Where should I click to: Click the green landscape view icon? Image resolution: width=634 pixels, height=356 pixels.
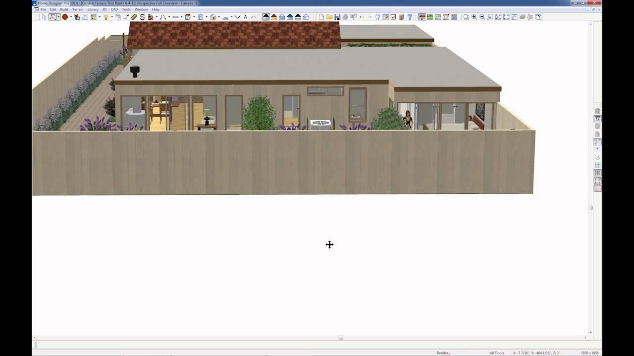[430, 17]
